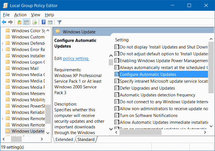Select Enabling Windows Update Power Management setting
Viewport: 215px width, 151px height.
161,61
